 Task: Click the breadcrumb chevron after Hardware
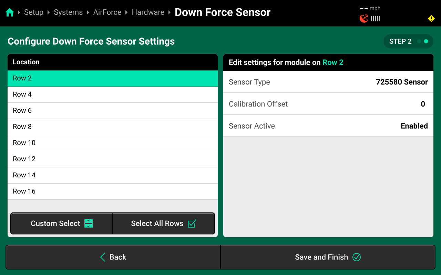click(x=170, y=12)
